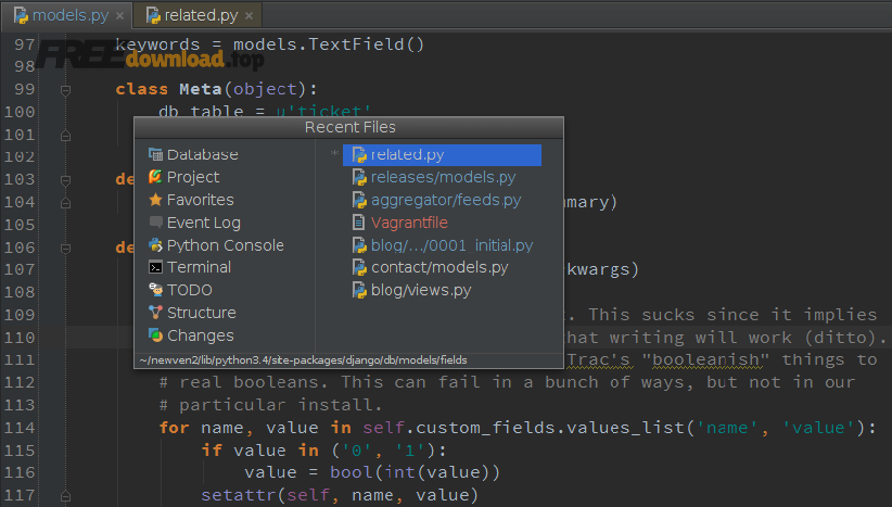Click the file icon next to aggregator/feeds.py
The image size is (892, 507).
(x=359, y=200)
